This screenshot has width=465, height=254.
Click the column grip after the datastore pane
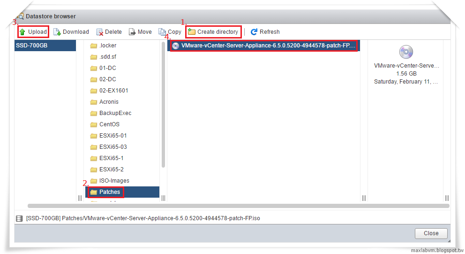[80, 198]
